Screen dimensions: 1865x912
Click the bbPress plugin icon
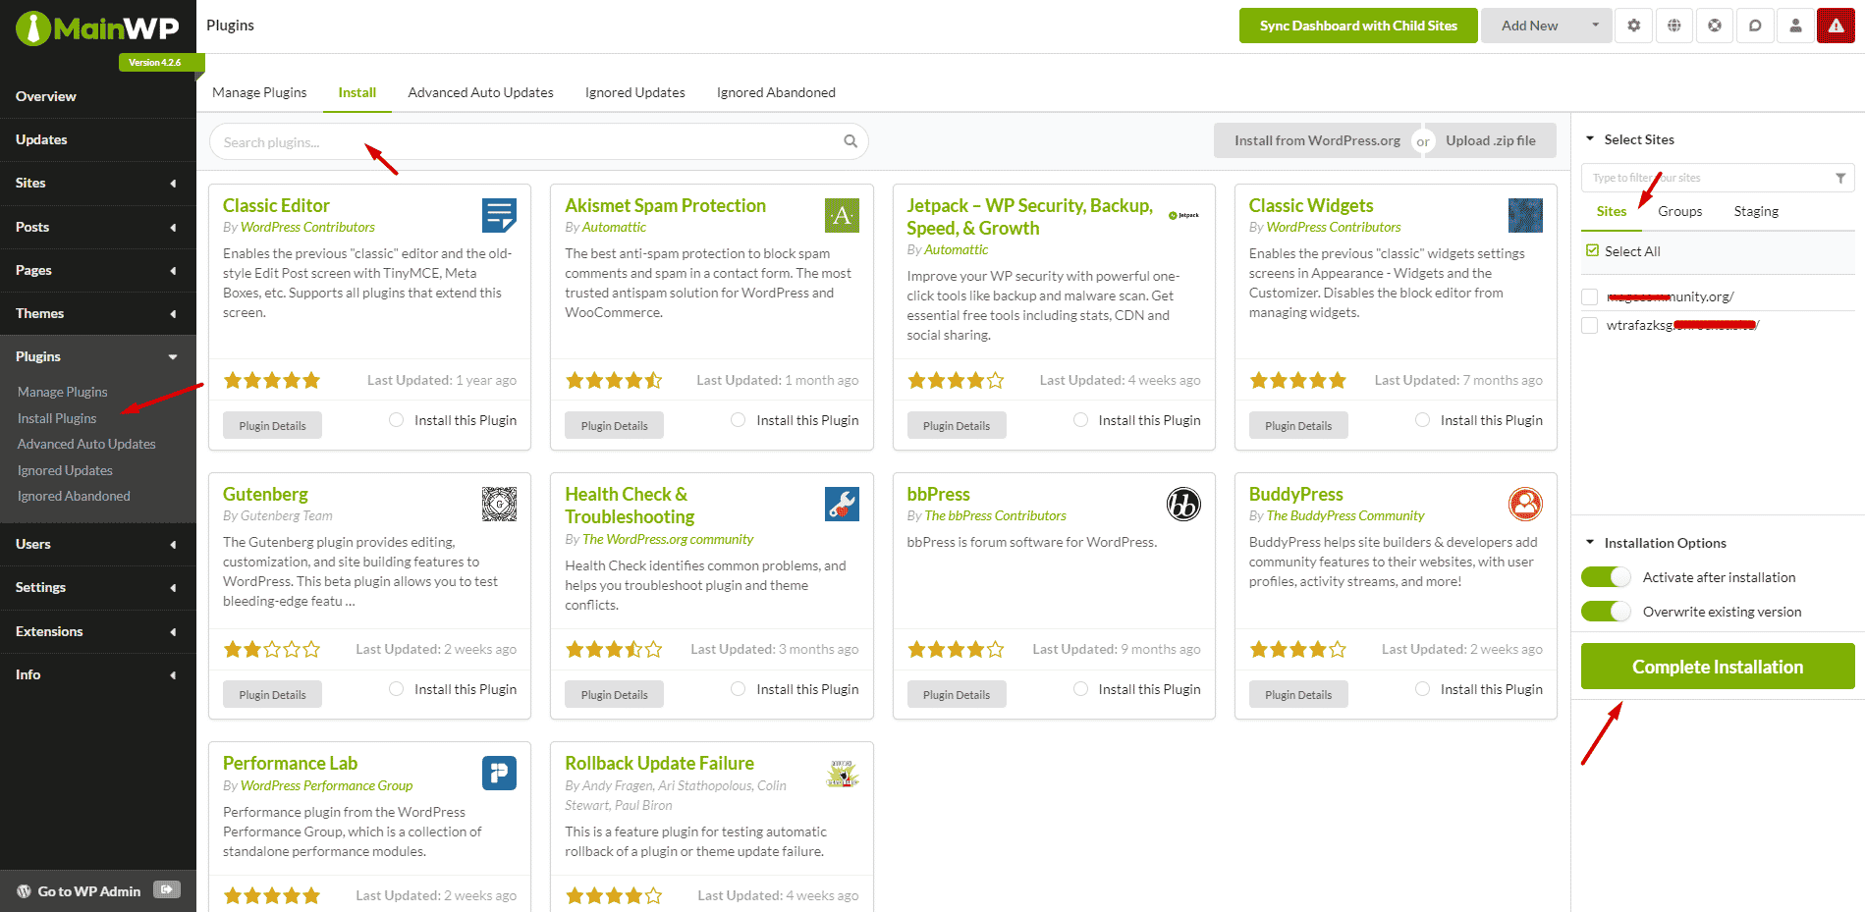(1183, 504)
